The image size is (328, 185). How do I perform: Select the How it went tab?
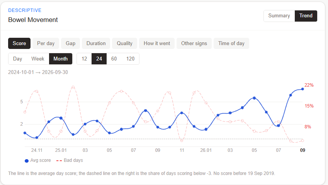tap(157, 44)
